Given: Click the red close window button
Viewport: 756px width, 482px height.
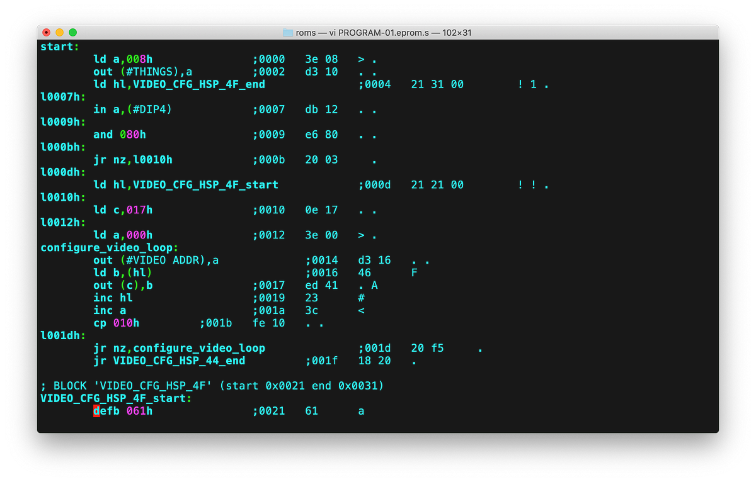Looking at the screenshot, I should [x=47, y=32].
